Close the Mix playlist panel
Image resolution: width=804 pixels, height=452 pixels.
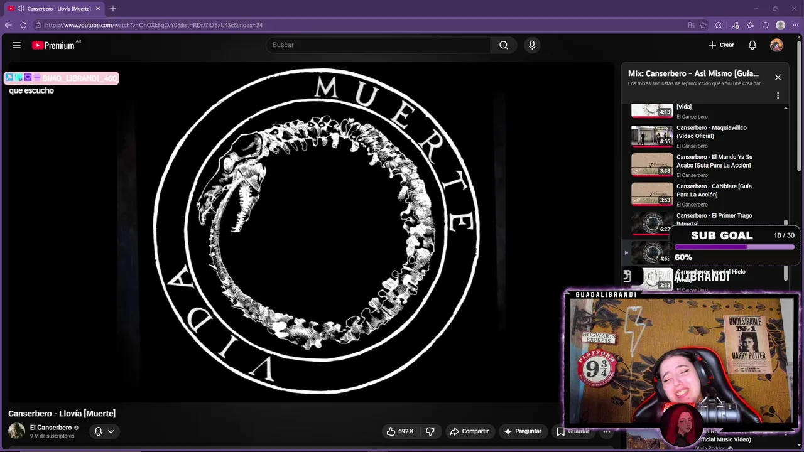coord(778,77)
